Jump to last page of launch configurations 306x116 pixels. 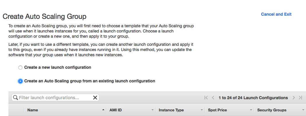pyautogui.click(x=300, y=98)
